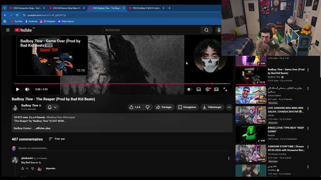Open the Trier par sort menu
Screen dimensions: 321x180
pos(57,139)
